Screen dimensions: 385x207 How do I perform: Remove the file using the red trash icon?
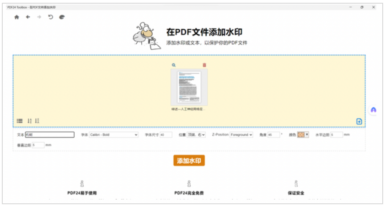(204, 65)
